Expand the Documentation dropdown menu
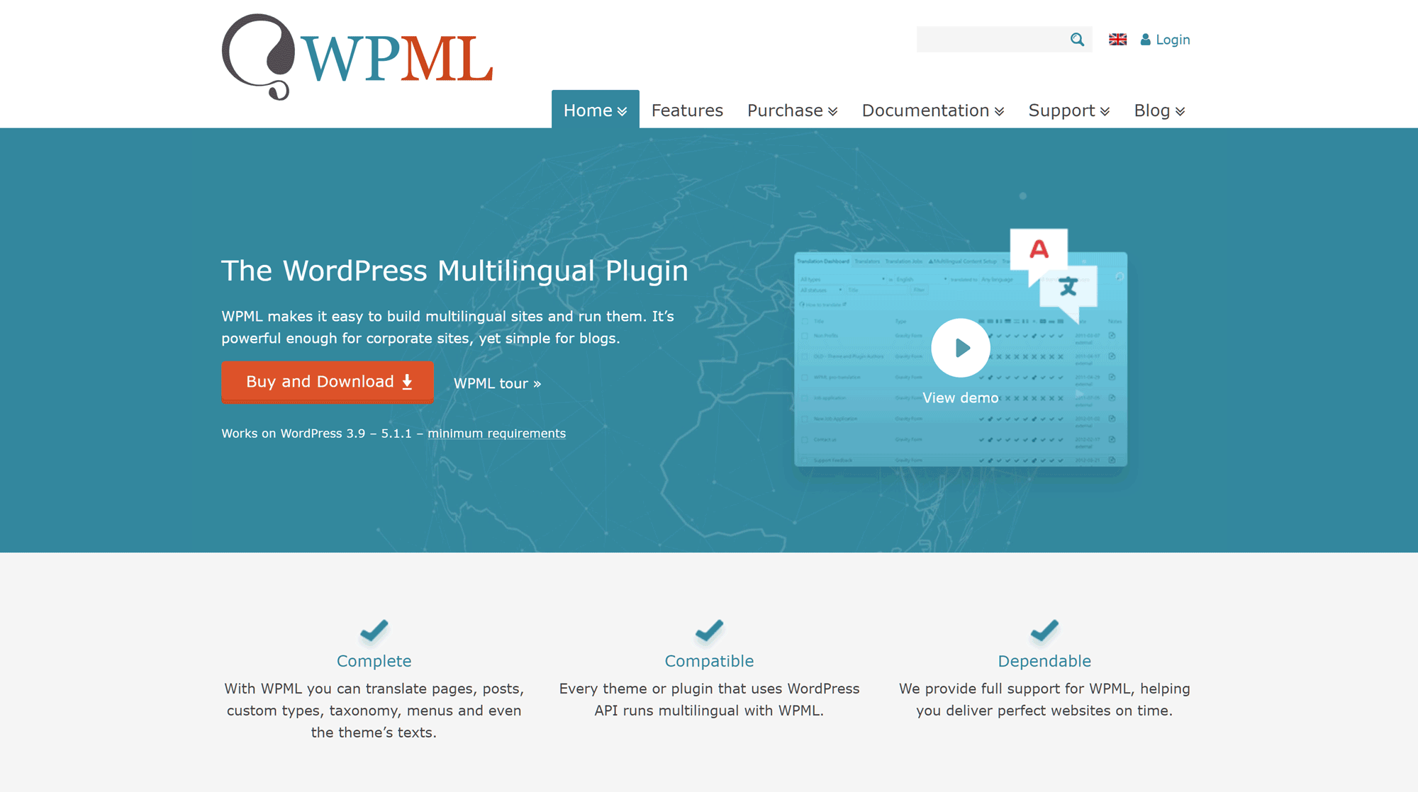The height and width of the screenshot is (792, 1418). [x=933, y=110]
